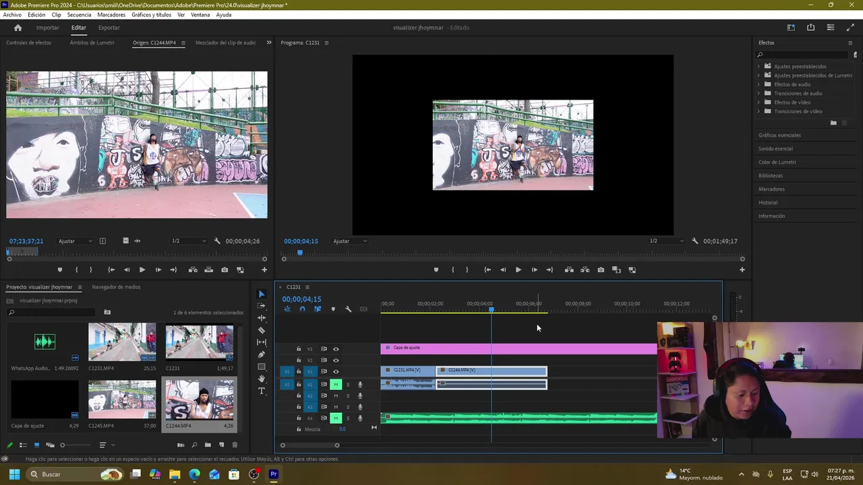Switch to Ámbitos de Lumetri tab
The image size is (863, 485).
[92, 42]
